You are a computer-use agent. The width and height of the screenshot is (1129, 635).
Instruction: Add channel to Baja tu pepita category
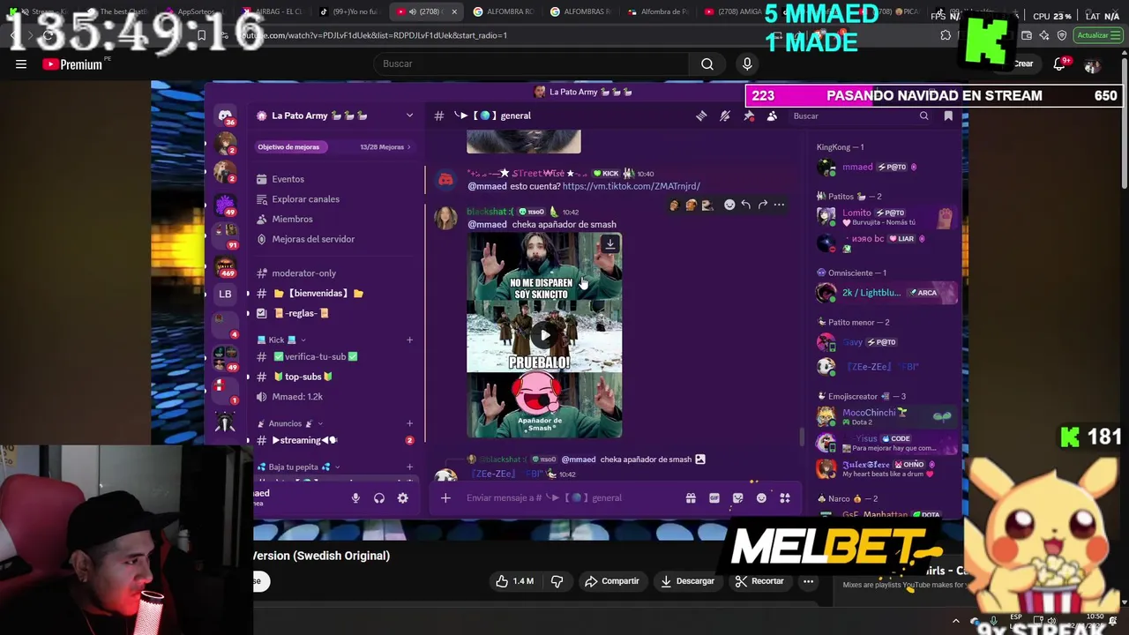click(409, 467)
